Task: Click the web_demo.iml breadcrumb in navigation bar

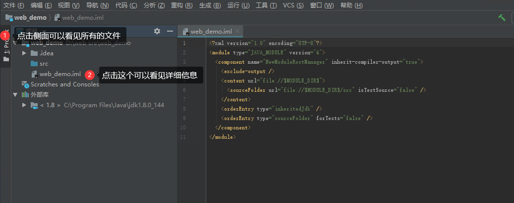Action: click(79, 18)
